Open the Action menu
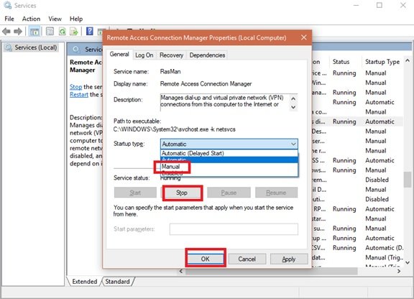Screen dimensions: 414x299 coord(31,19)
